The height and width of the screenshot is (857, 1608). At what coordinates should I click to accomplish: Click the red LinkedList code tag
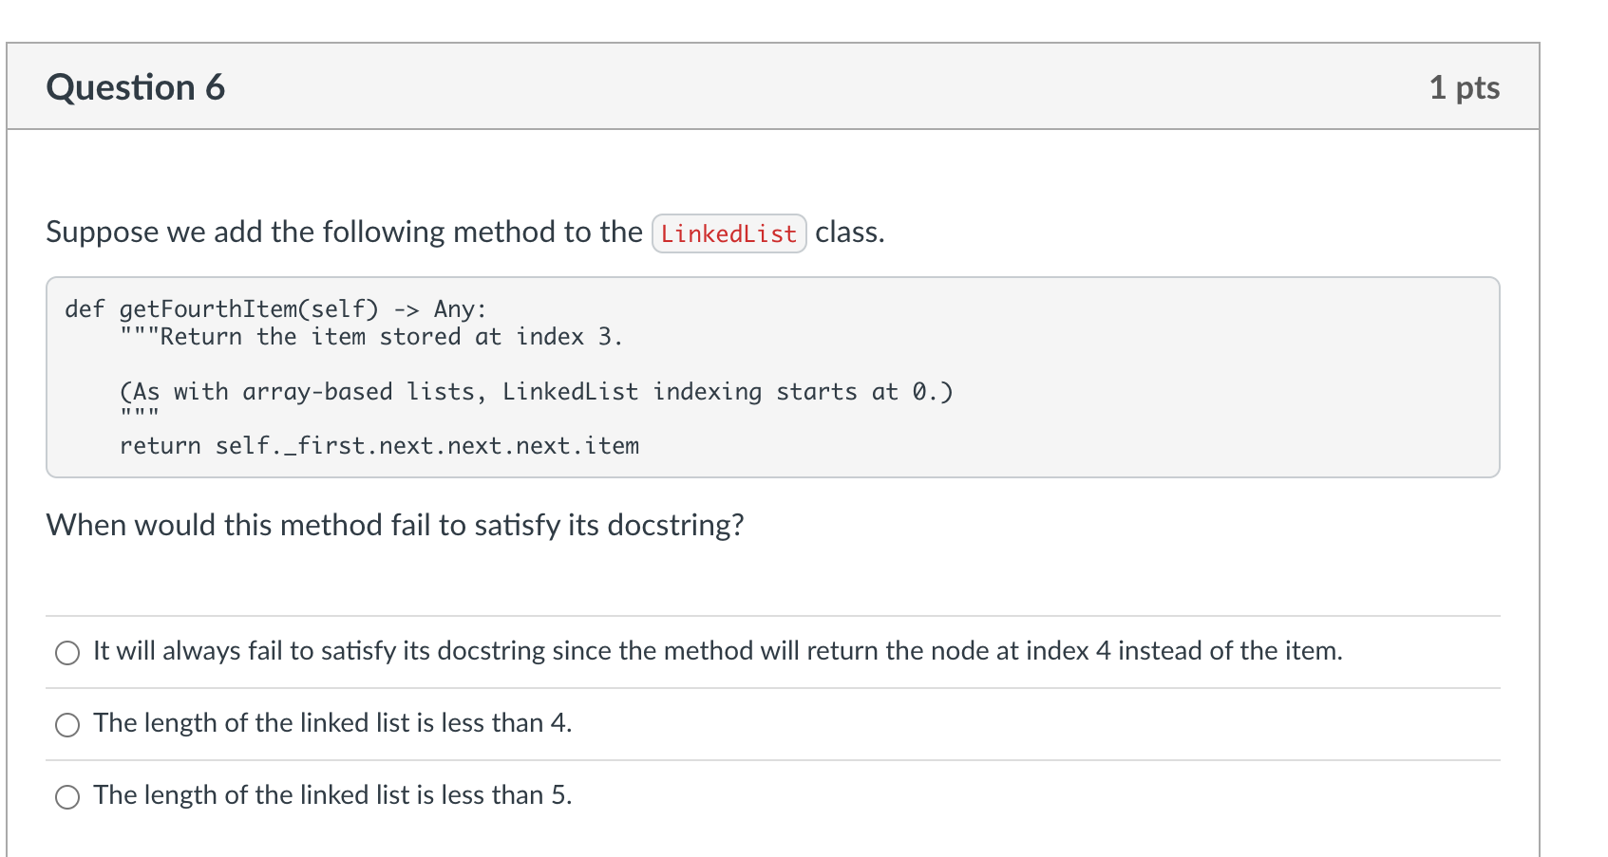pyautogui.click(x=728, y=233)
